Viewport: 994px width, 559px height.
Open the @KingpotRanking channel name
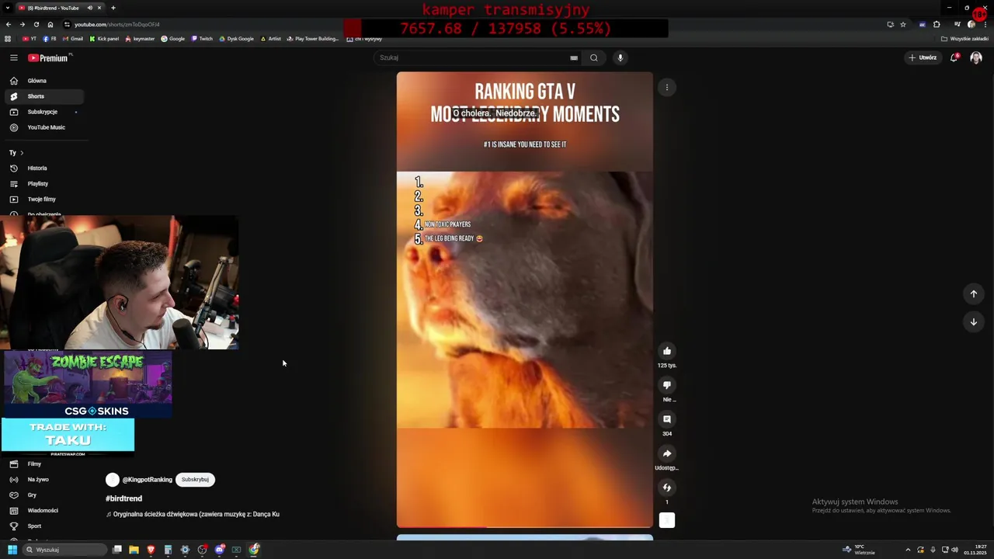click(147, 480)
